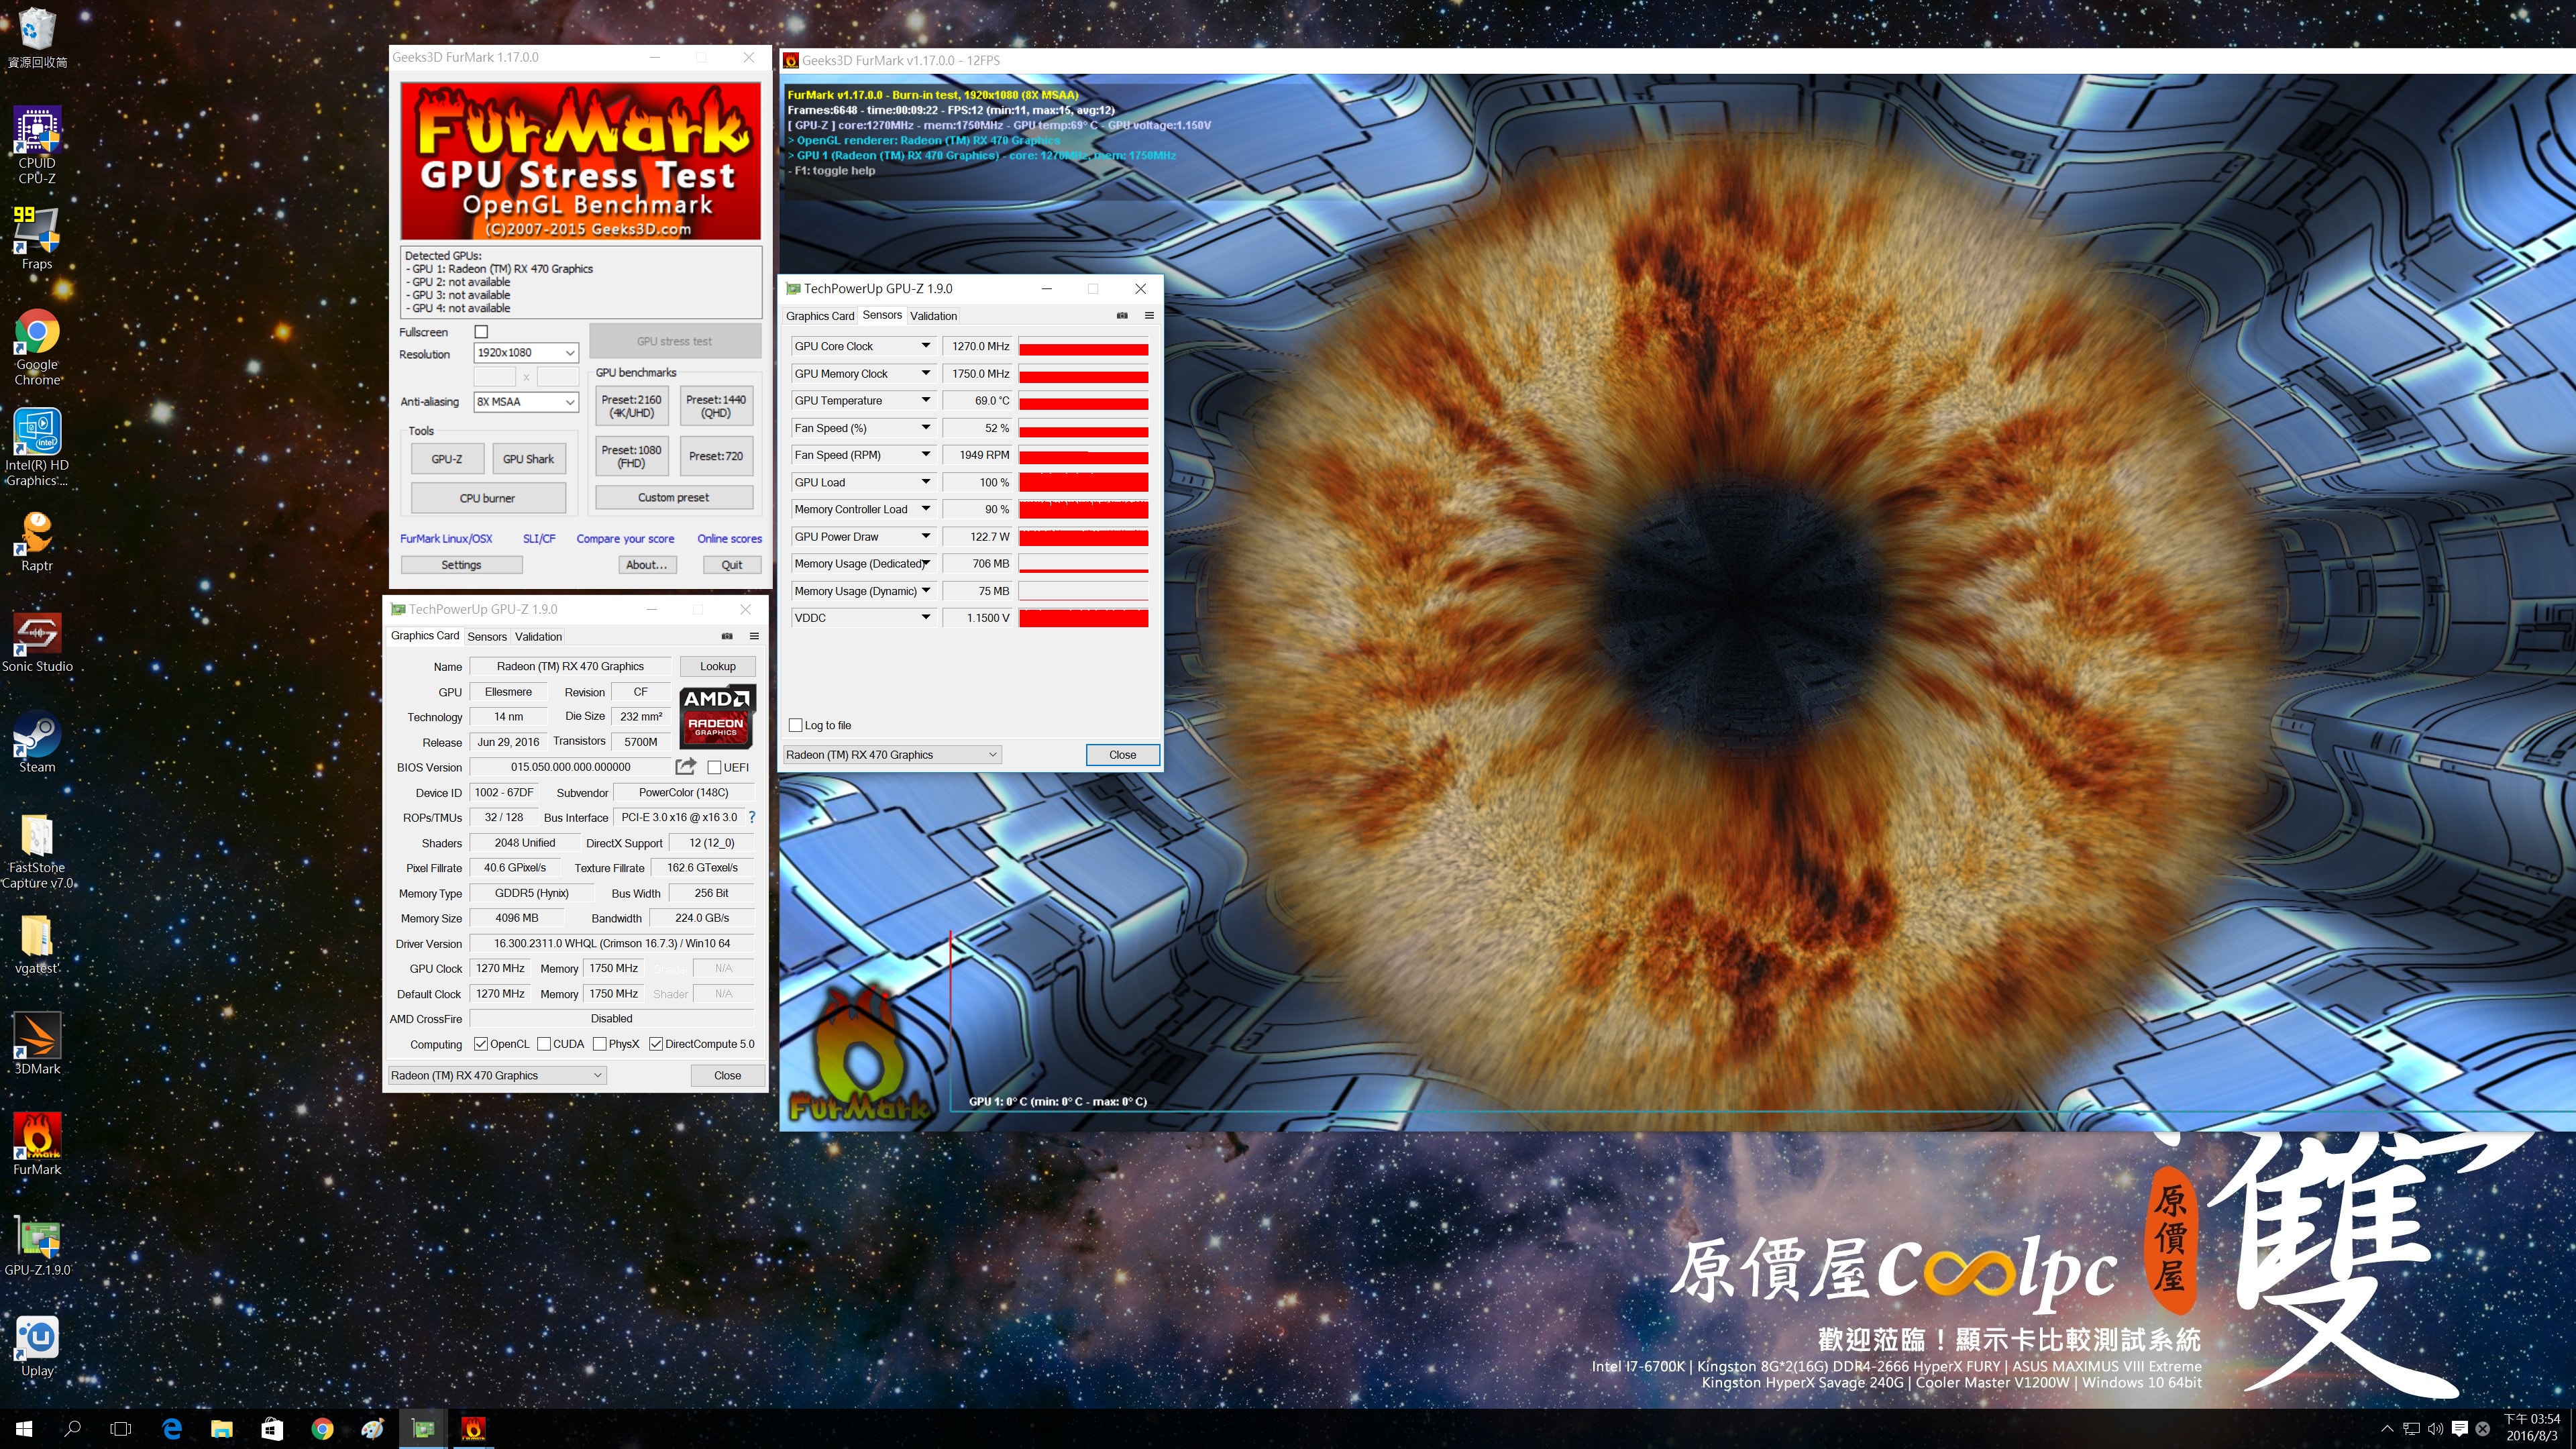Expand the GPU Temperature sensor dropdown
The width and height of the screenshot is (2576, 1449).
[x=925, y=400]
